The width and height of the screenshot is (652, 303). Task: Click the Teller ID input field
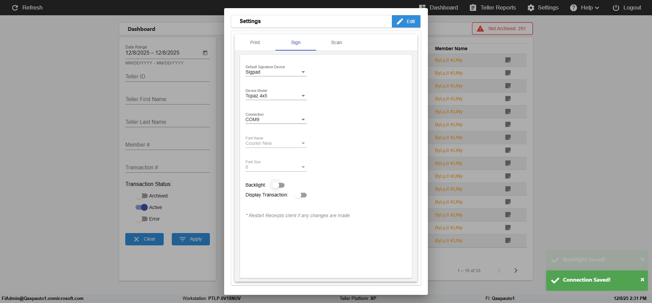[167, 76]
